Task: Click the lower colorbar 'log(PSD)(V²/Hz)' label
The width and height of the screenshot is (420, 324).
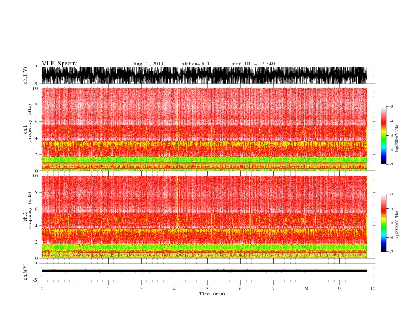Action: tap(397, 226)
